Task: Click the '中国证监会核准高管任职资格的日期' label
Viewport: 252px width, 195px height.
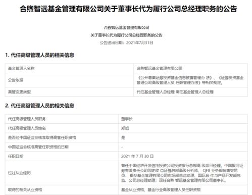Action: coord(38,147)
